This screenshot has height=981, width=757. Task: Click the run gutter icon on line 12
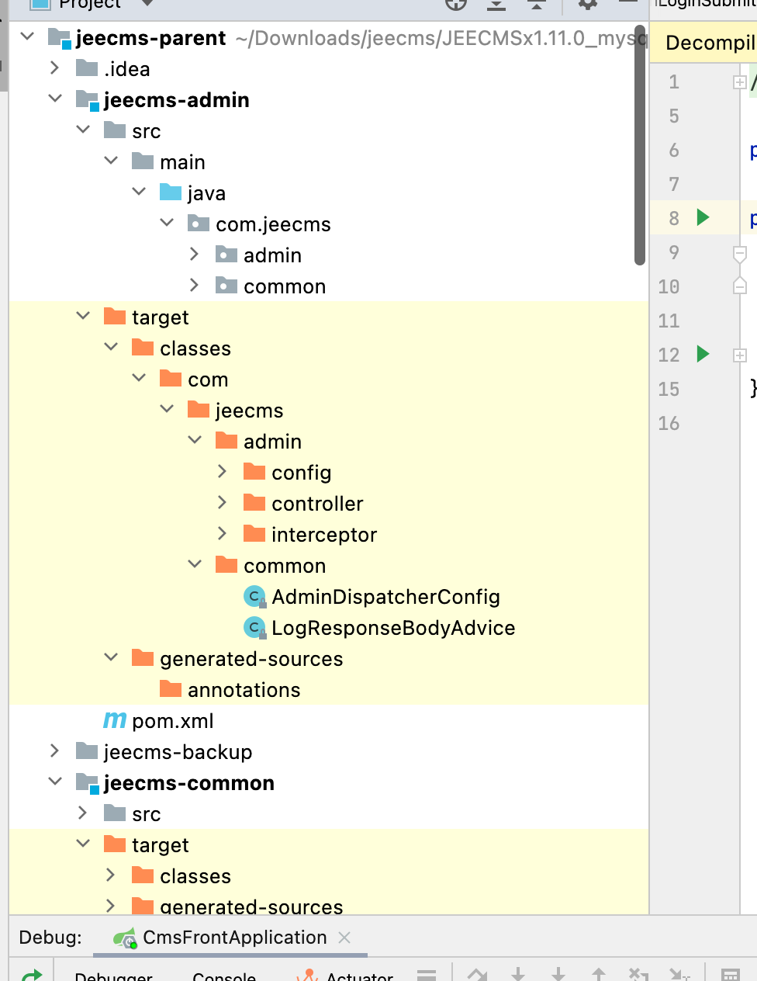(x=703, y=355)
